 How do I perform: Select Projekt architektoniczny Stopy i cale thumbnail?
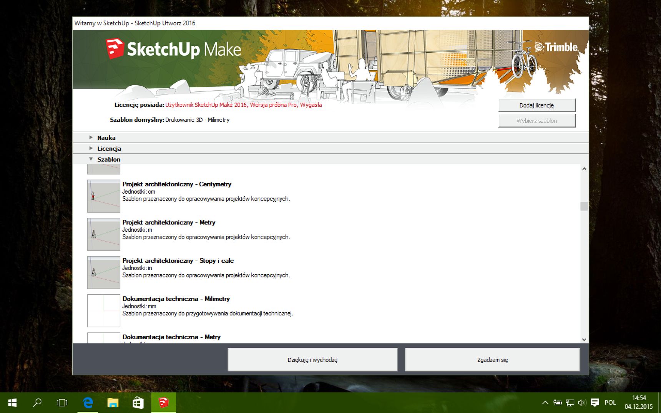[x=104, y=272]
